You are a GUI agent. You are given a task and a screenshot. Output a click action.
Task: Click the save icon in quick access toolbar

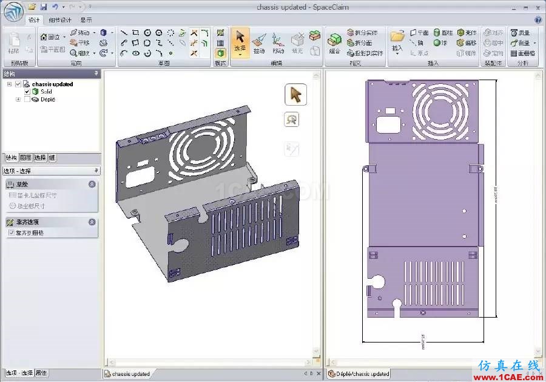[x=43, y=7]
